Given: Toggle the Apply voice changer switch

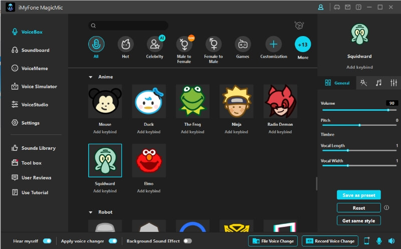Looking at the screenshot, I should tap(113, 241).
